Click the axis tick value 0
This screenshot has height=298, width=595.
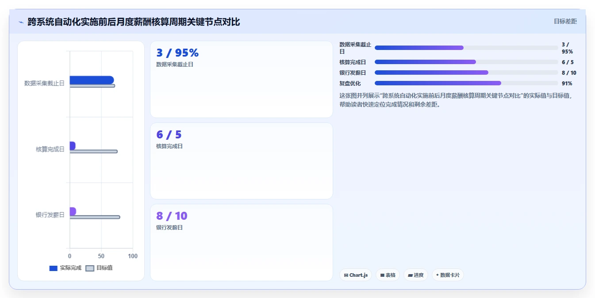tap(69, 256)
